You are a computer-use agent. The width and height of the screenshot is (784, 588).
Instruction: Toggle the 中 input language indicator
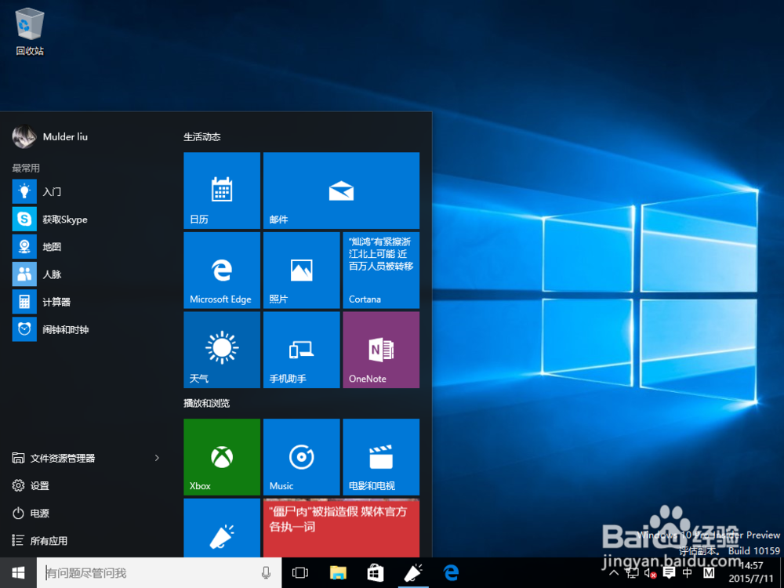pyautogui.click(x=688, y=573)
